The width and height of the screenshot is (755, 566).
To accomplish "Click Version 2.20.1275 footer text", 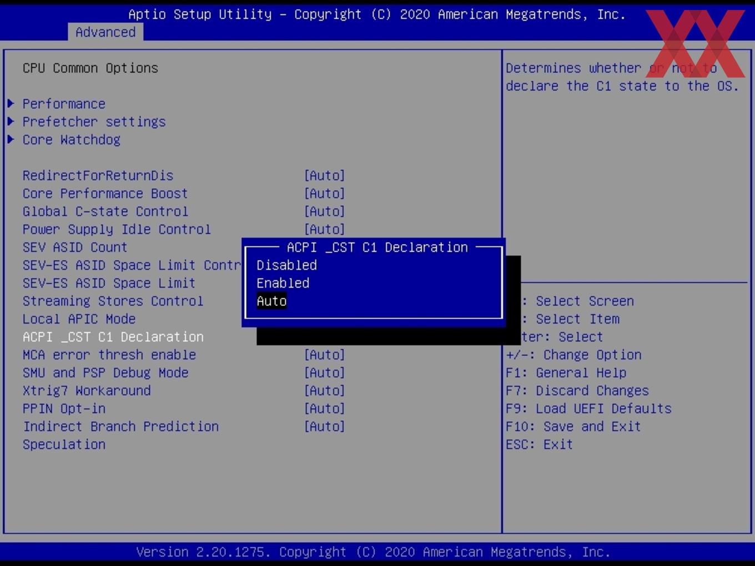I will coord(373,552).
